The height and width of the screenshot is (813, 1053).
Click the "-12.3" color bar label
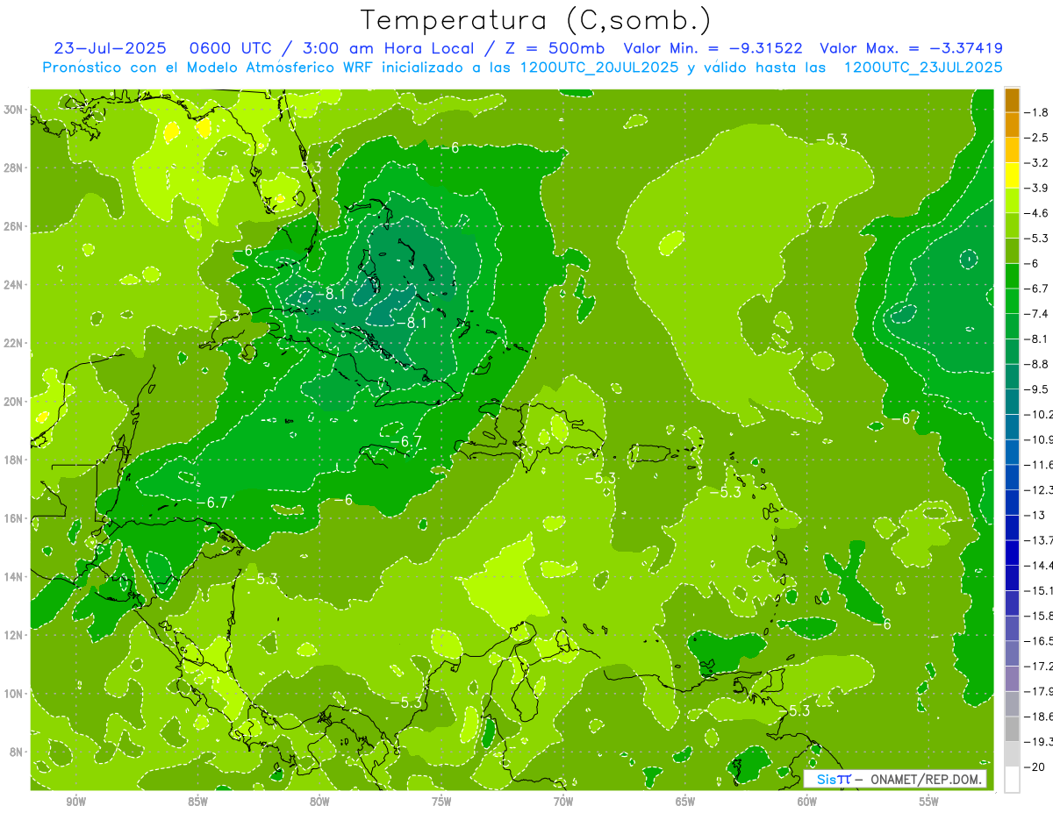1039,489
